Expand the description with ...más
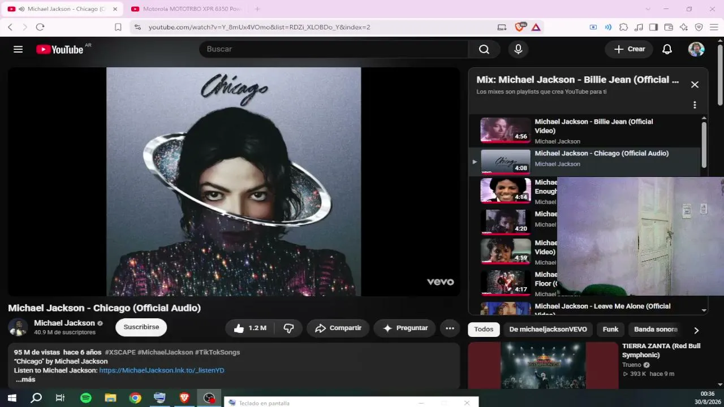The image size is (724, 407). tap(25, 379)
